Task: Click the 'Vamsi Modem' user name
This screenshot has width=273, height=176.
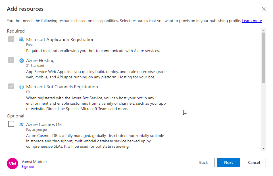Action: [x=34, y=162]
